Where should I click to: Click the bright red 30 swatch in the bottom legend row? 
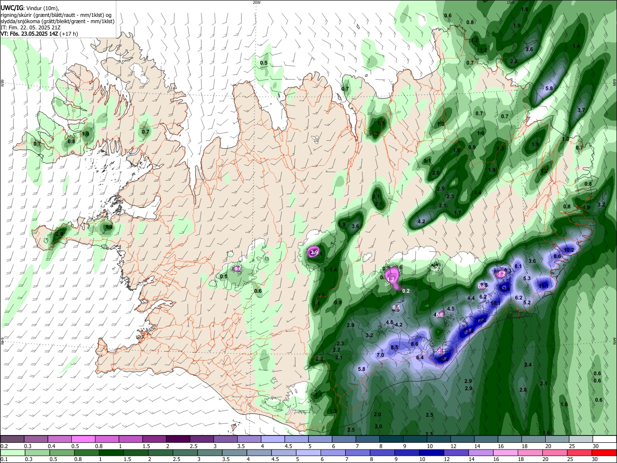tap(604, 452)
